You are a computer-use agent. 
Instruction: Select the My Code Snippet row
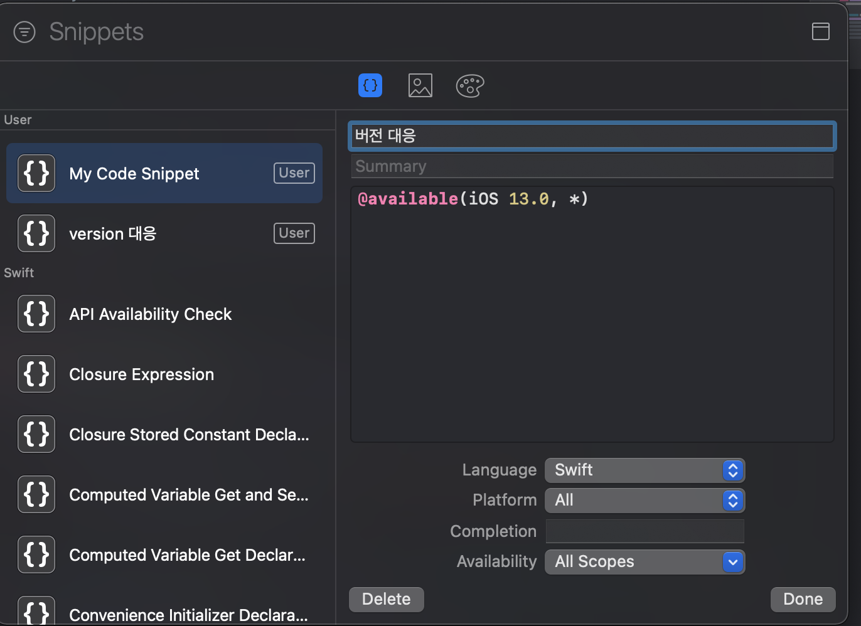pos(164,173)
